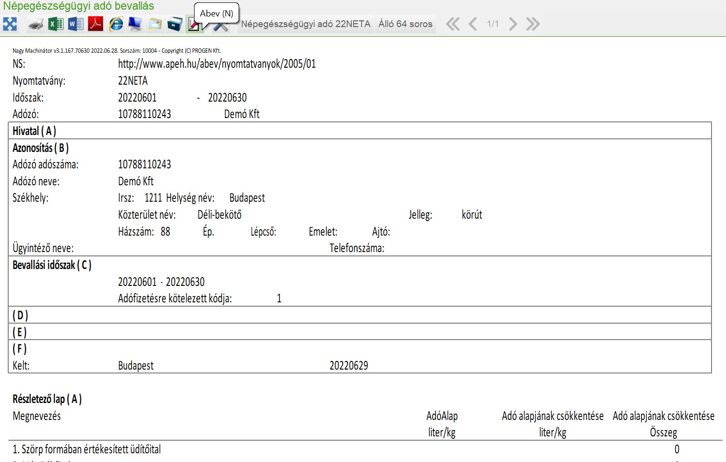
Task: Click code value 1 beside Adófizetésre kötelezett kódja
Action: (279, 298)
